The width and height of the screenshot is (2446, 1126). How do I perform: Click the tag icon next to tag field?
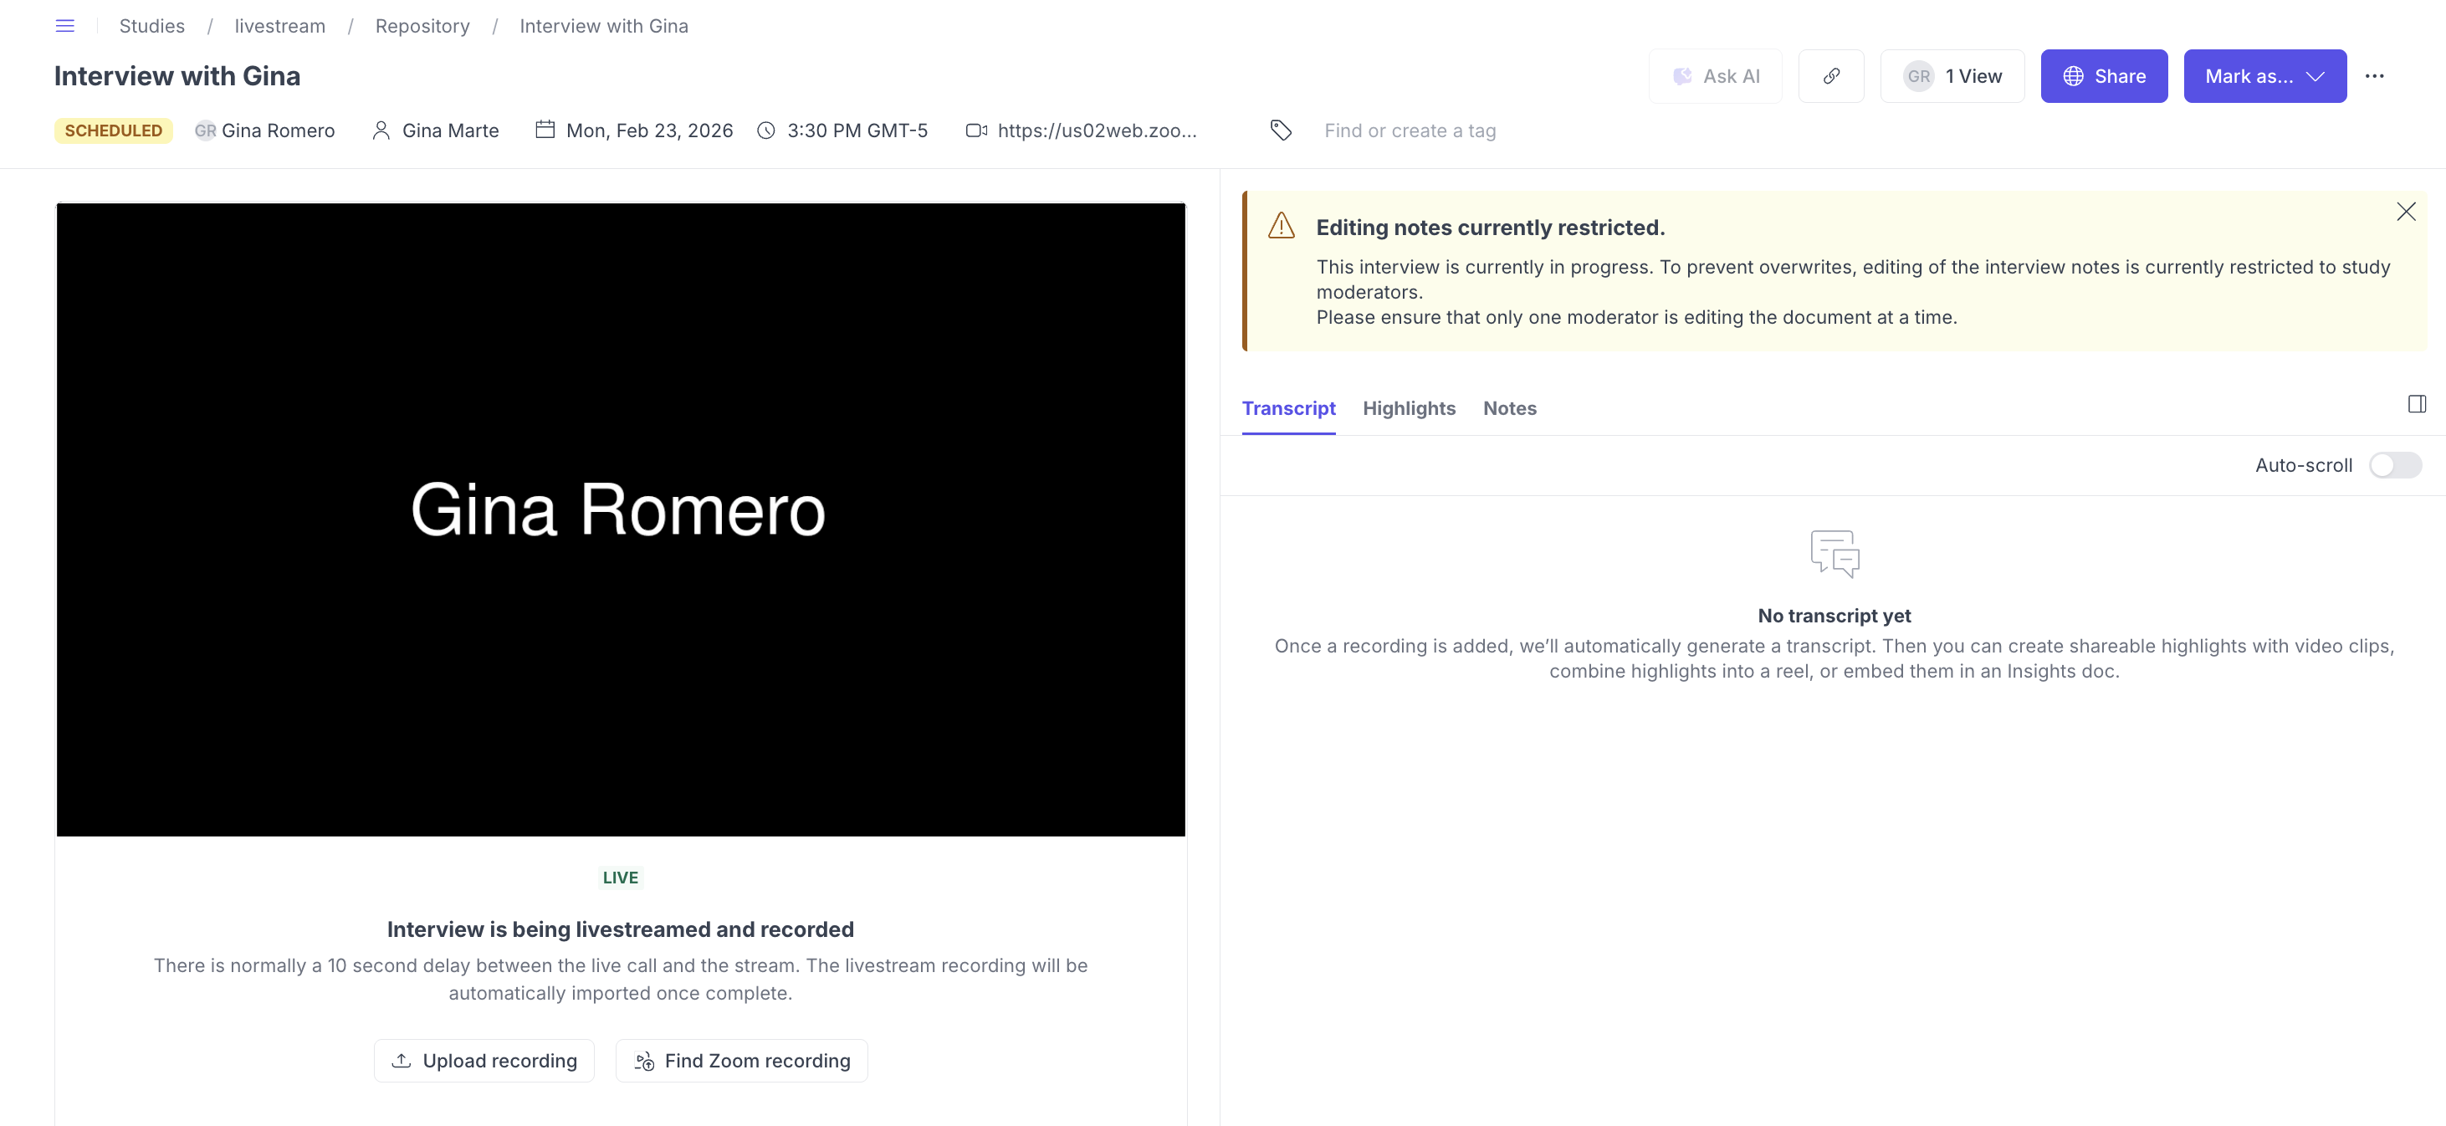(x=1280, y=130)
